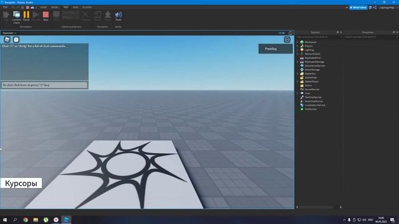399x224 pixels.
Task: Switch to the VIEW ribbon tab
Action: click(75, 7)
